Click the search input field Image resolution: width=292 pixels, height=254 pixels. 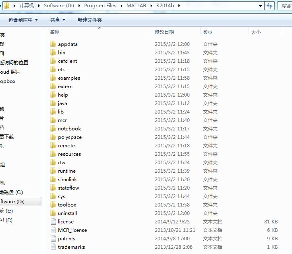click(x=285, y=6)
